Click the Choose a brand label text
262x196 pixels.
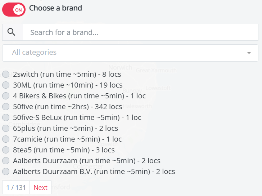[x=55, y=8]
